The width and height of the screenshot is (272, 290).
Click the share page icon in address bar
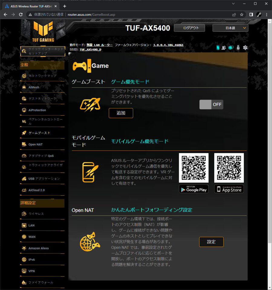234,14
